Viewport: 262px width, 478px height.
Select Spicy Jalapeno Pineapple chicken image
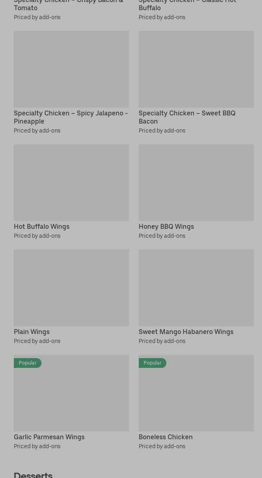pyautogui.click(x=71, y=69)
